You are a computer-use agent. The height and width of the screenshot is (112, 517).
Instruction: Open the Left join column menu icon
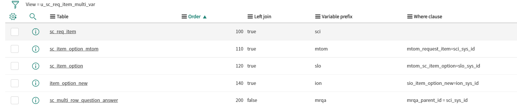250,17
